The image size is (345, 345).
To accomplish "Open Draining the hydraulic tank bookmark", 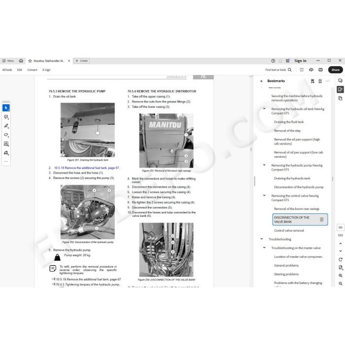I will 292,178.
